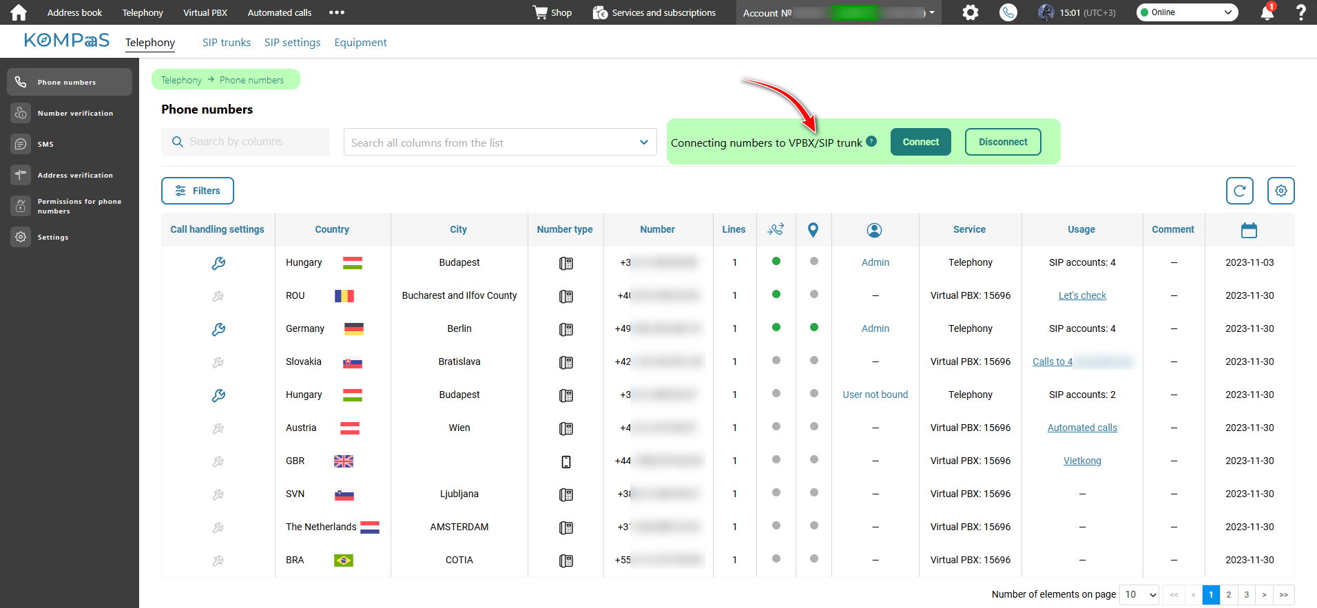Click the landline number type icon for Berlin
1317x608 pixels.
tap(566, 329)
